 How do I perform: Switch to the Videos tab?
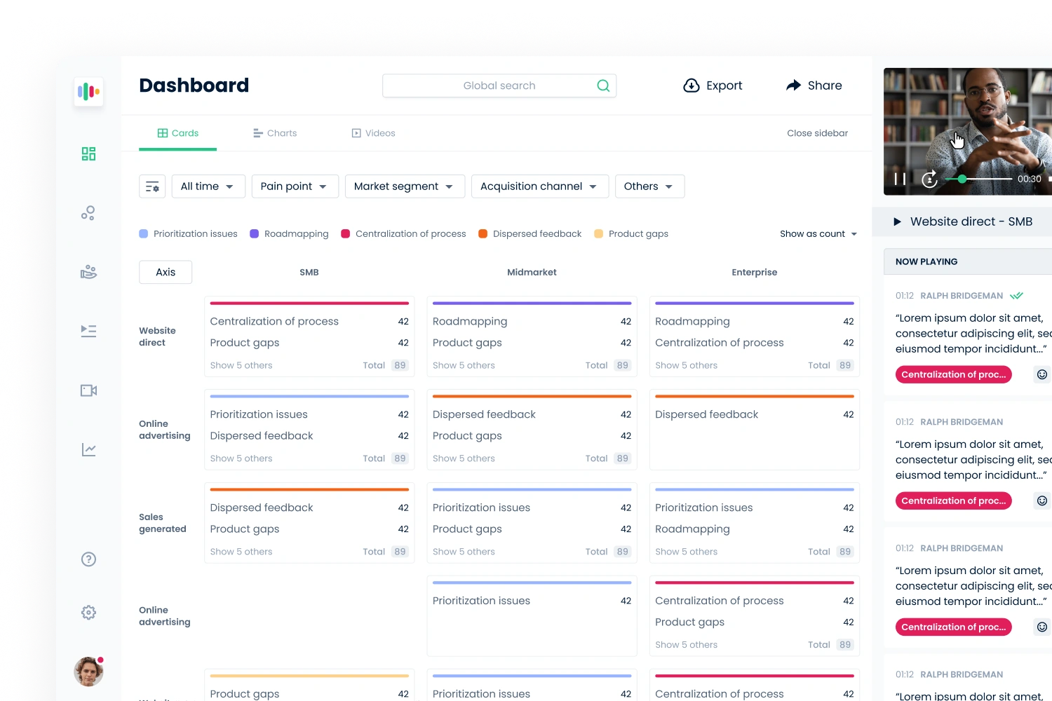(373, 133)
